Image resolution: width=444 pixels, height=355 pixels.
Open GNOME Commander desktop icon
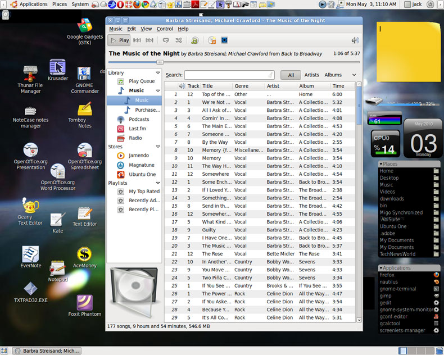pyautogui.click(x=85, y=80)
